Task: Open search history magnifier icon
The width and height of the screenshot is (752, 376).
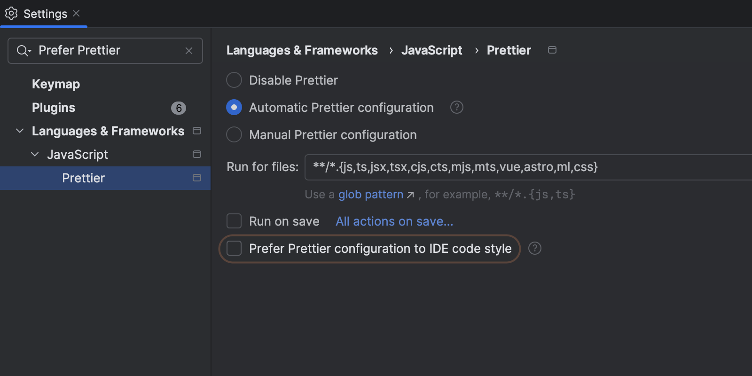Action: coord(23,51)
